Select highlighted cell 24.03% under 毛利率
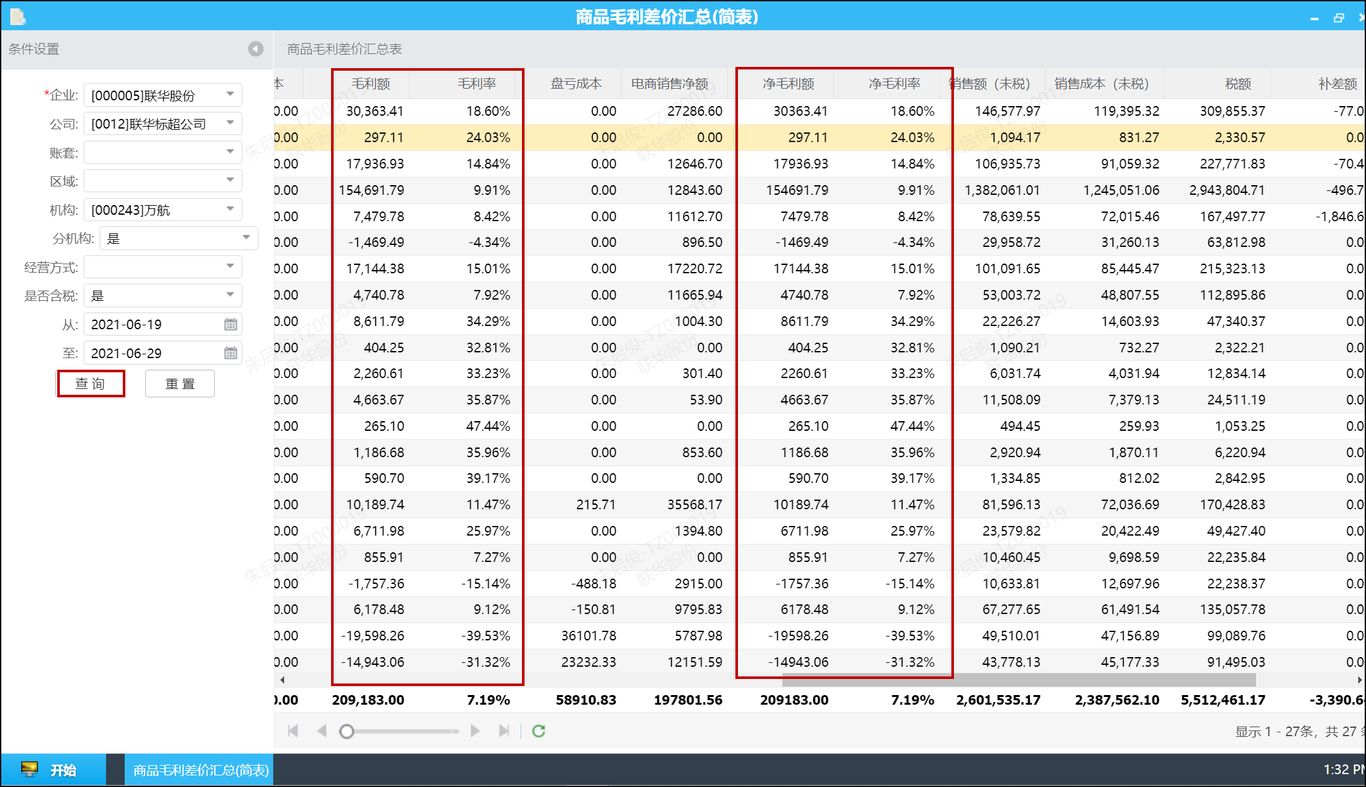Screen dimensions: 1366x787 pos(489,138)
